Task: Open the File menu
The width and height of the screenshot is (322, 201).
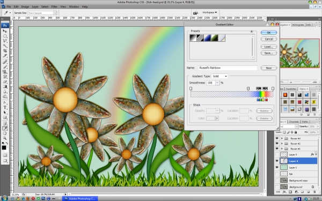Action: 9,6
